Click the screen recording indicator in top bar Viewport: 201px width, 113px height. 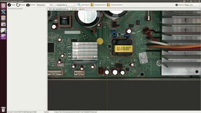(x=184, y=1)
